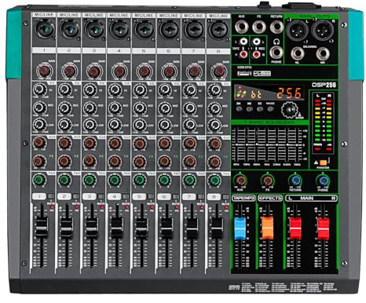
Task: Click the AUX output jack
Action: point(241,27)
